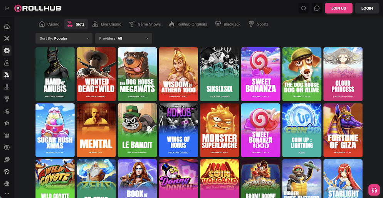Open the Wild Coyote Megaways game
383x198 pixels.
55,179
